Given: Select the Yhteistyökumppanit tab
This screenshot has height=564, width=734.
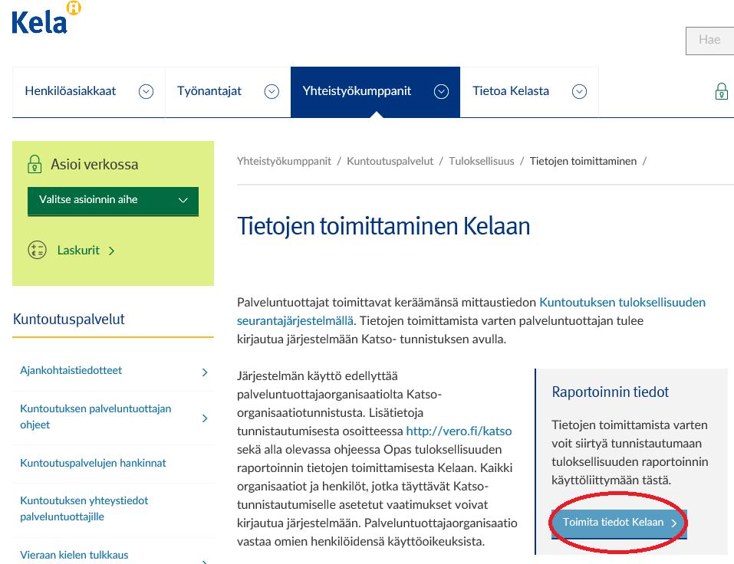Looking at the screenshot, I should tap(375, 92).
